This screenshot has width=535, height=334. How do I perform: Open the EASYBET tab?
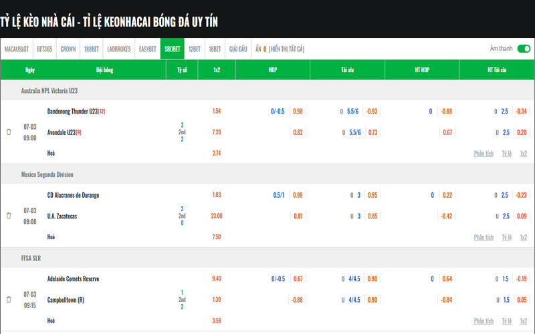148,49
